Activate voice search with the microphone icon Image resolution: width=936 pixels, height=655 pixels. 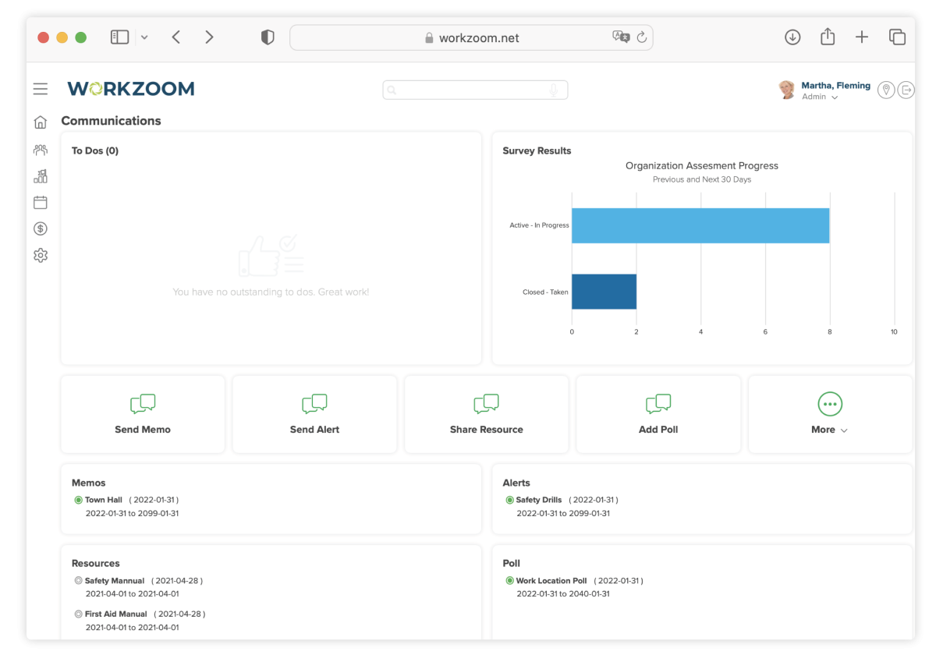click(554, 90)
